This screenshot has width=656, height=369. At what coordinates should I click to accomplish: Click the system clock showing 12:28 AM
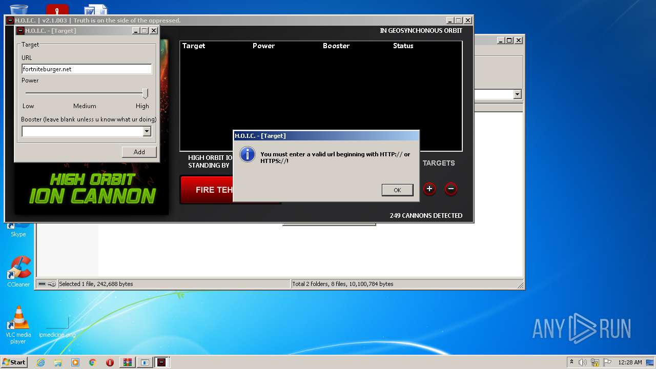coord(629,362)
